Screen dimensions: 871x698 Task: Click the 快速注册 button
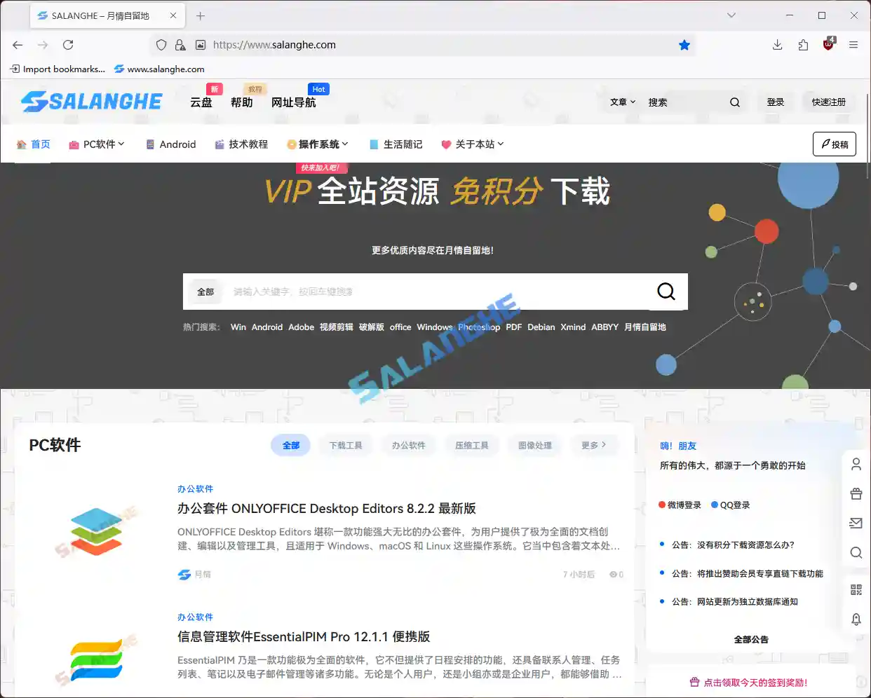(829, 101)
